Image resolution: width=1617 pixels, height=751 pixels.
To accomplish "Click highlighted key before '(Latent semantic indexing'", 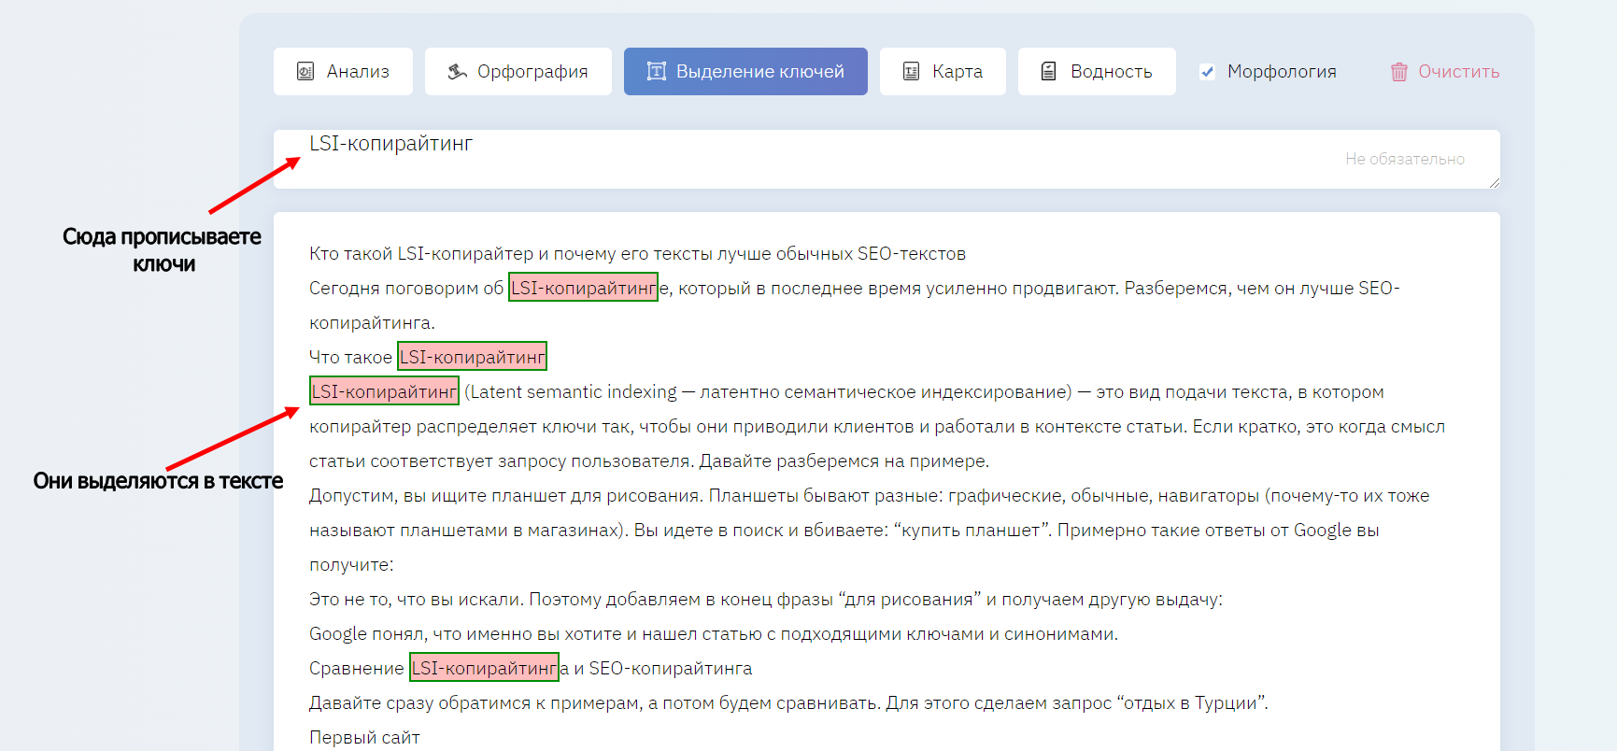I will pyautogui.click(x=384, y=391).
